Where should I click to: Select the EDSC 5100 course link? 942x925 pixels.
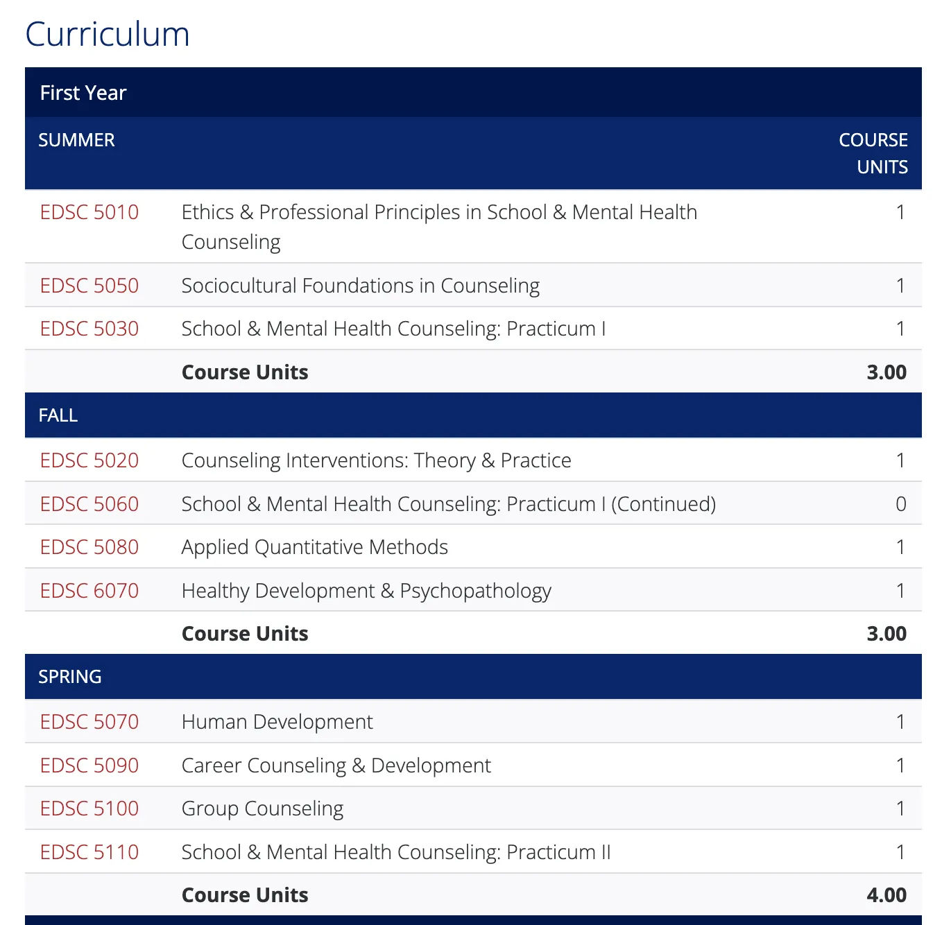click(89, 809)
